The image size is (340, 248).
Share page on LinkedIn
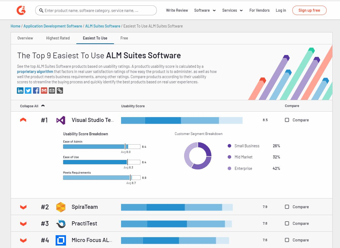20,91
